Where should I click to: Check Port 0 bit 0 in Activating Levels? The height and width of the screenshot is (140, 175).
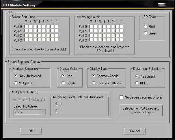pyautogui.click(x=121, y=27)
